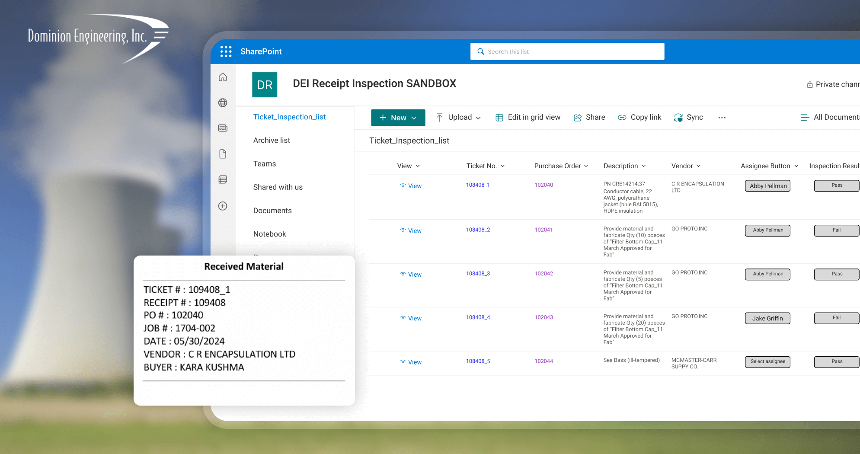Open the All Documents view switcher
Screen dimensions: 860x454
tap(830, 117)
